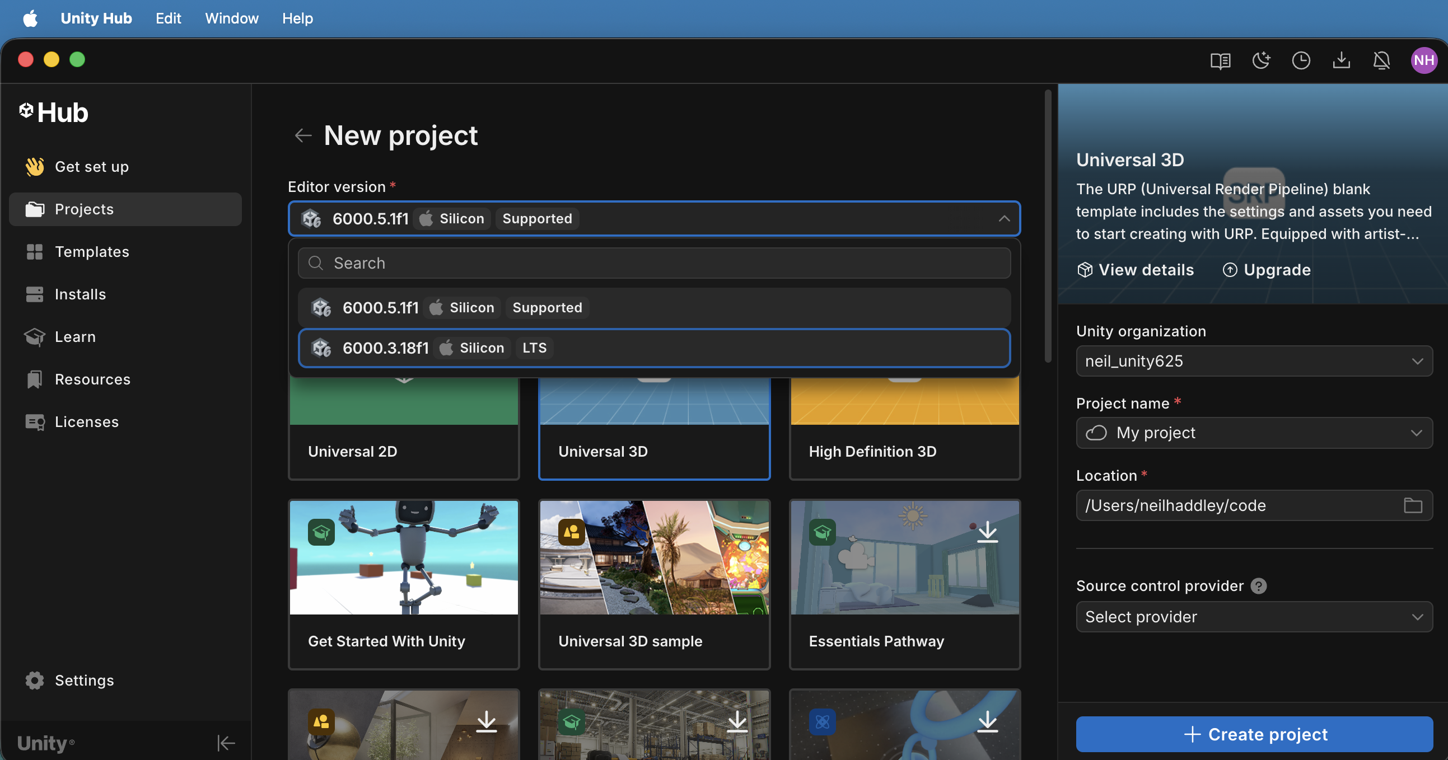Click Upgrade link
Viewport: 1448px width, 760px height.
[1266, 270]
